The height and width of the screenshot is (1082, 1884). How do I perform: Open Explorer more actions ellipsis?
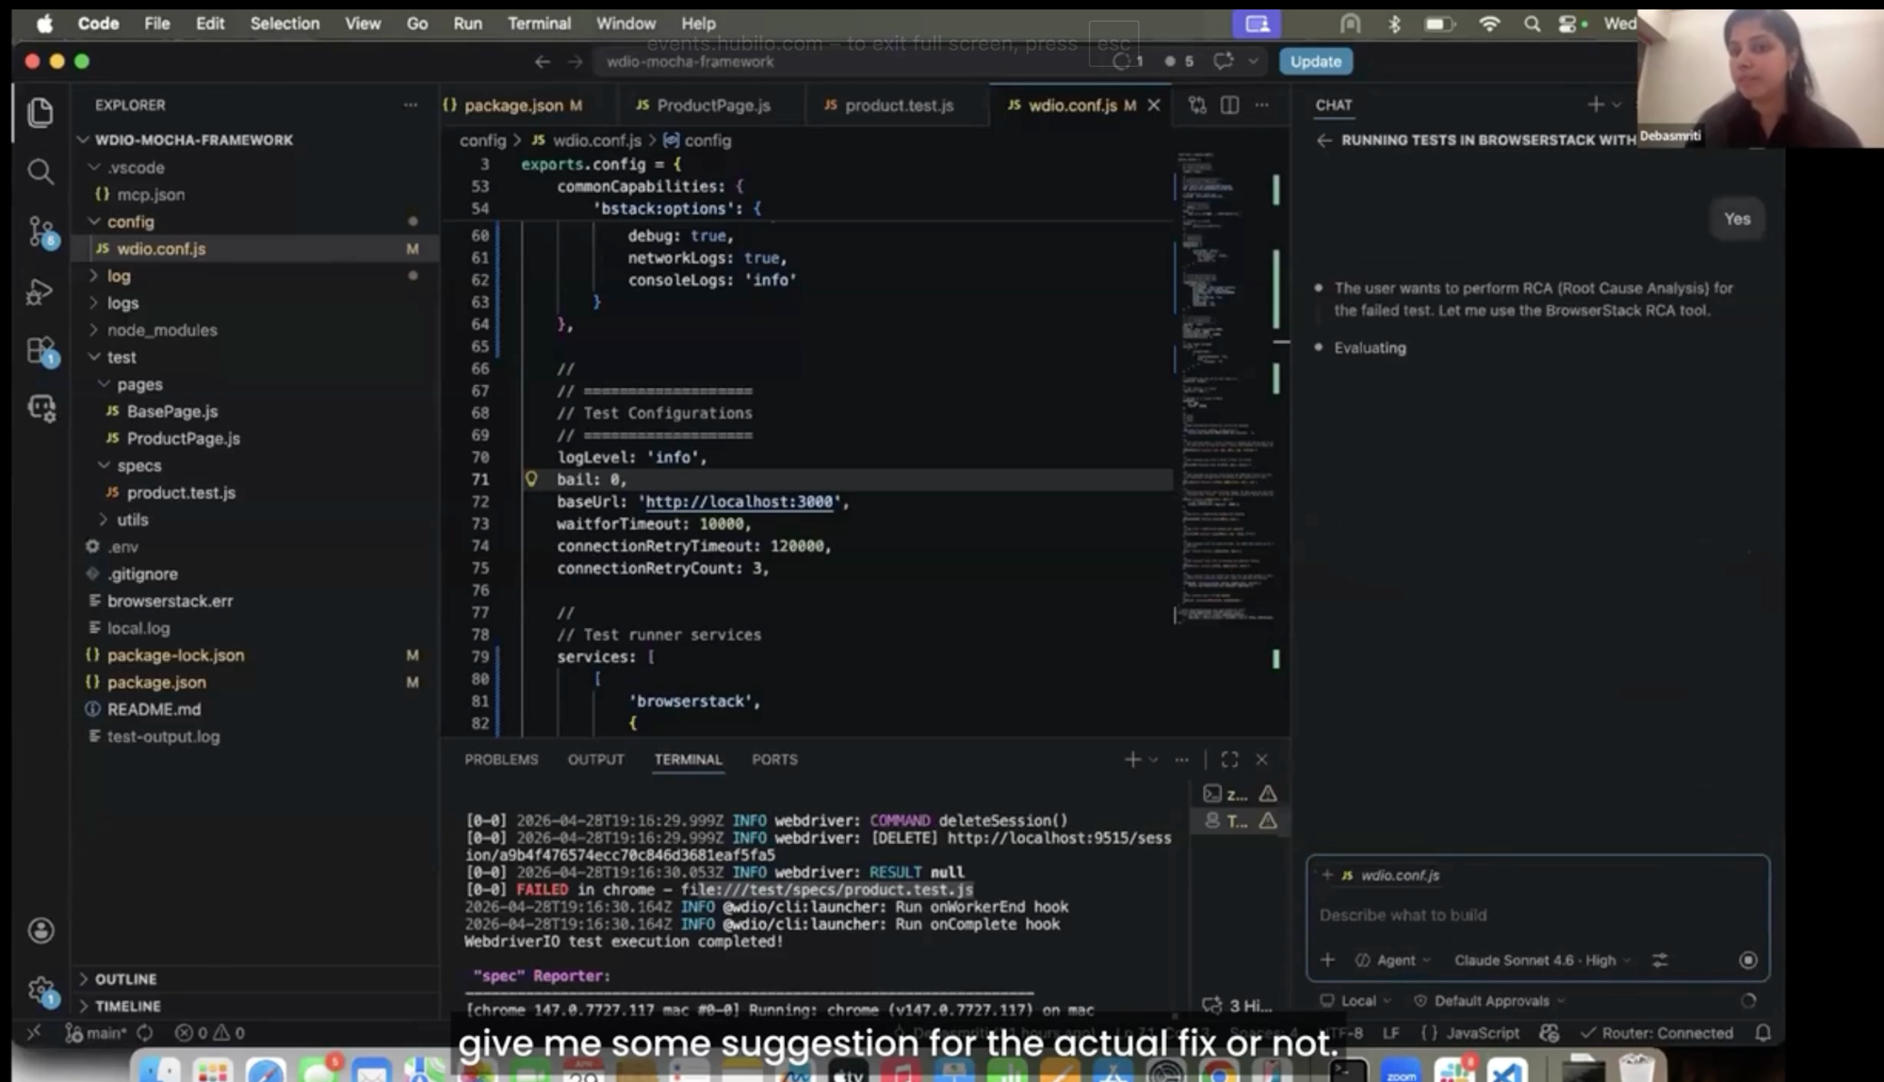410,105
